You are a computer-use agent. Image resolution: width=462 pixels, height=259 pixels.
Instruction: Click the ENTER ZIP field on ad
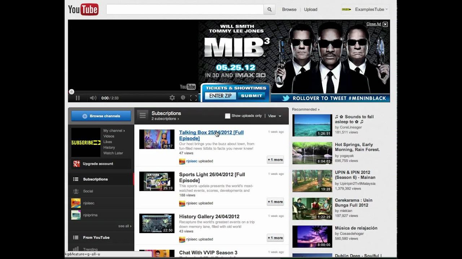pyautogui.click(x=221, y=96)
